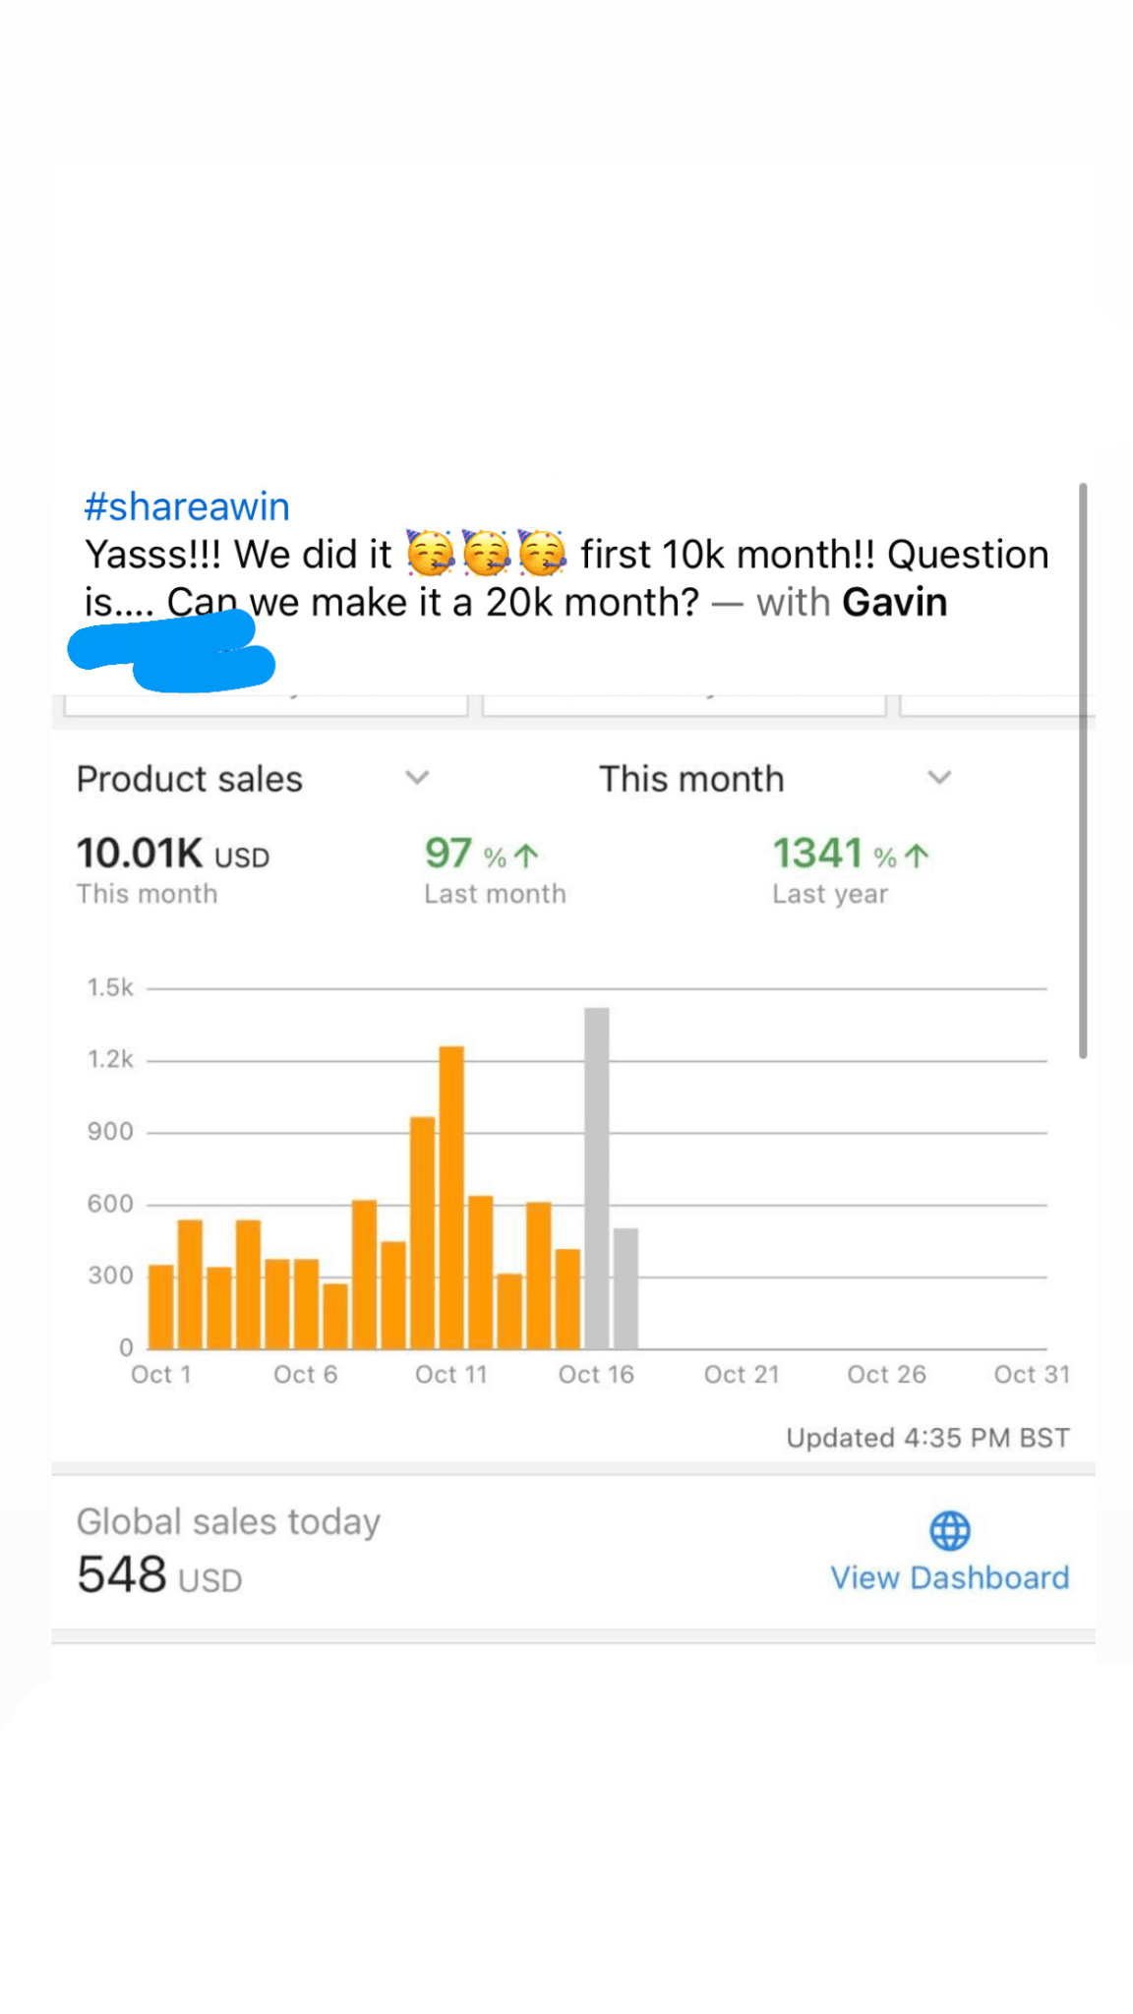Viewport: 1133px width, 2014px height.
Task: Tap the 10.01K USD sales figure
Action: point(172,854)
